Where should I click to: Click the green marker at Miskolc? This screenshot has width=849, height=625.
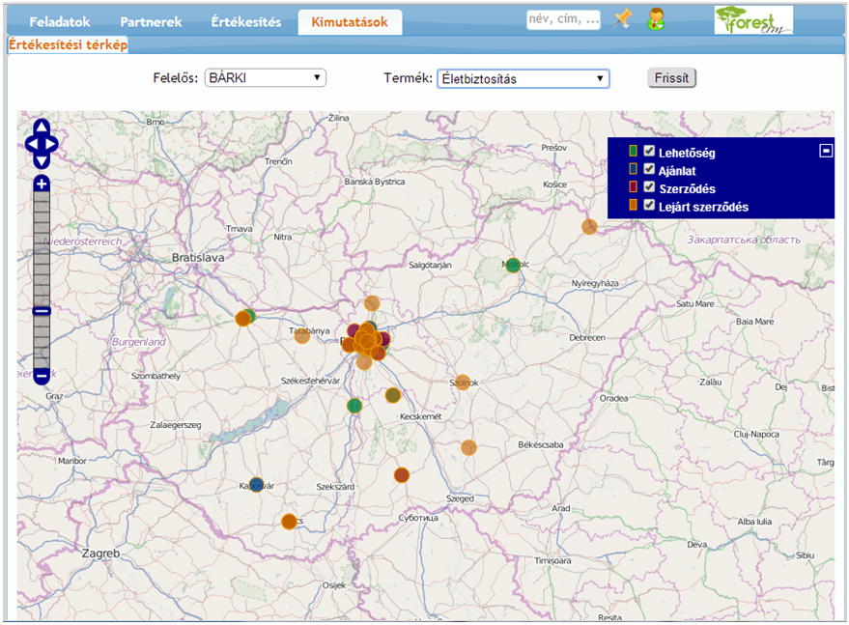(513, 265)
